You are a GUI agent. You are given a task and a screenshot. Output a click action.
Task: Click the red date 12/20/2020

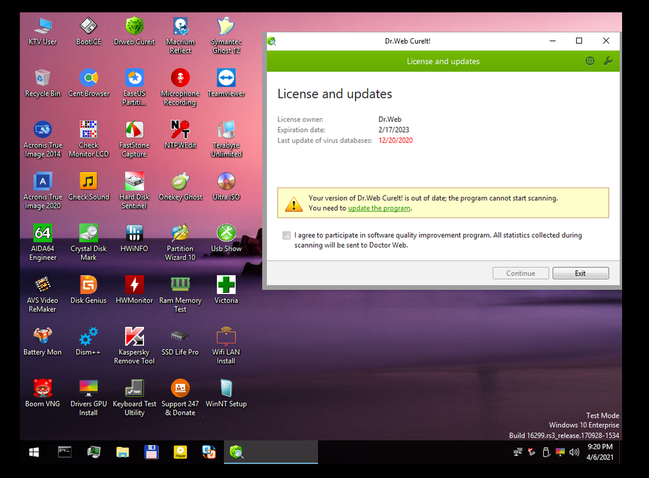tap(395, 140)
